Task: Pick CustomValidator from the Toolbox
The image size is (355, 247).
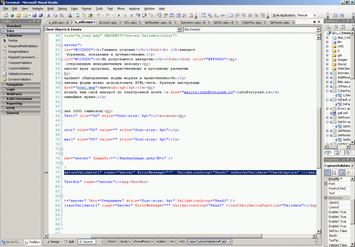Action: click(x=19, y=68)
